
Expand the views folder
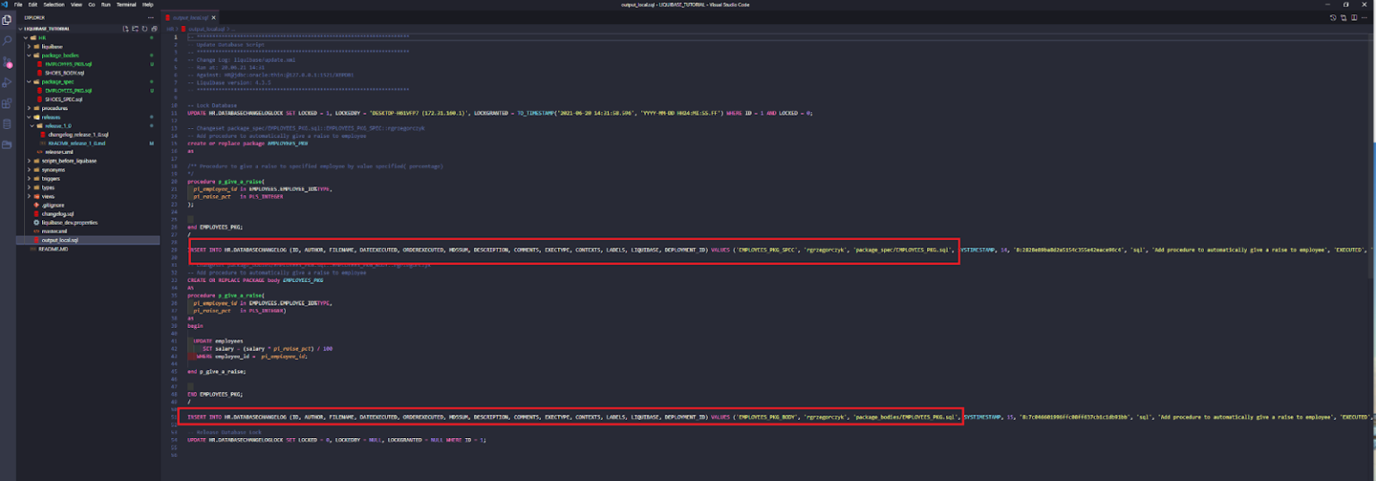click(x=87, y=196)
